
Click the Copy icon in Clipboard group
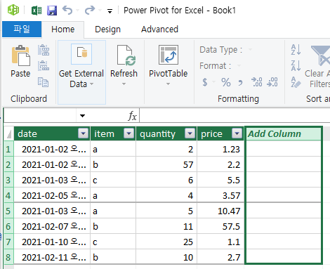tap(44, 82)
